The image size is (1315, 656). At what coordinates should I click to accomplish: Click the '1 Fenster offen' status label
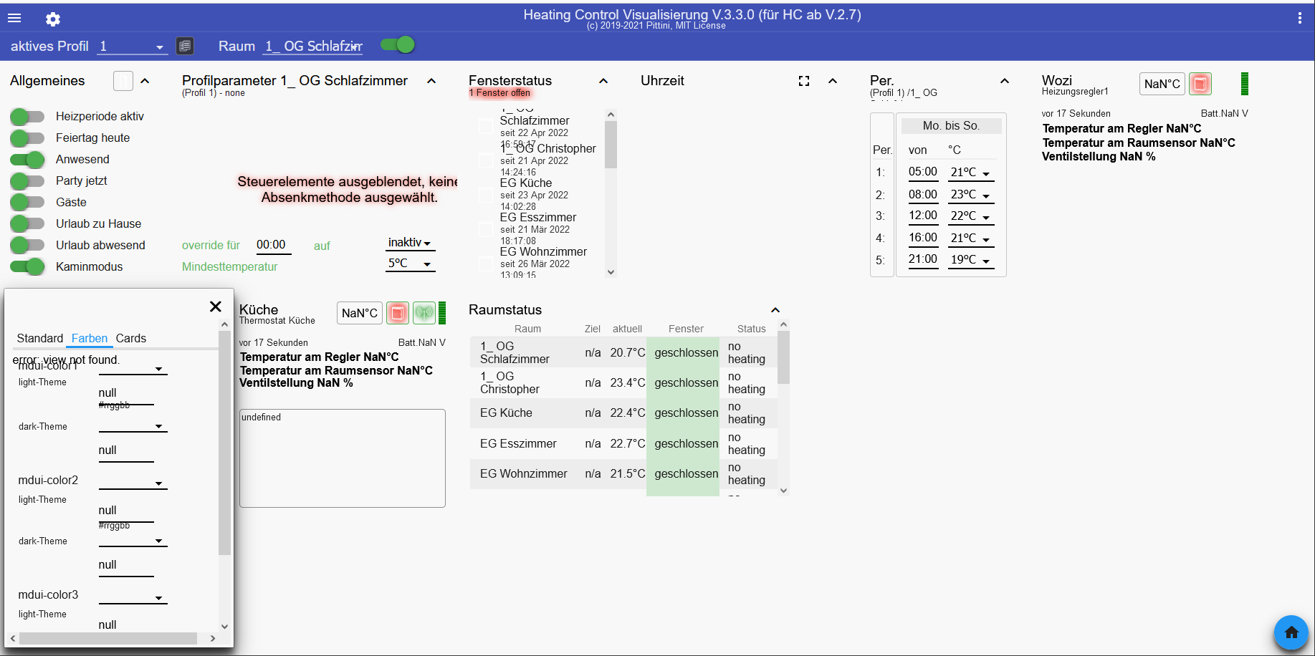tap(500, 93)
